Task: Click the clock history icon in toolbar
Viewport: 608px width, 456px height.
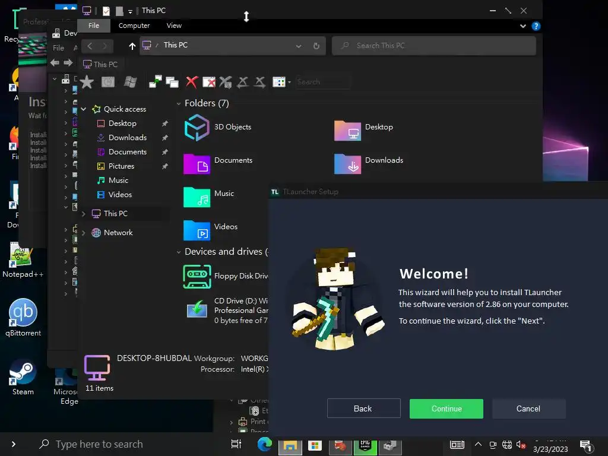Action: (x=108, y=82)
